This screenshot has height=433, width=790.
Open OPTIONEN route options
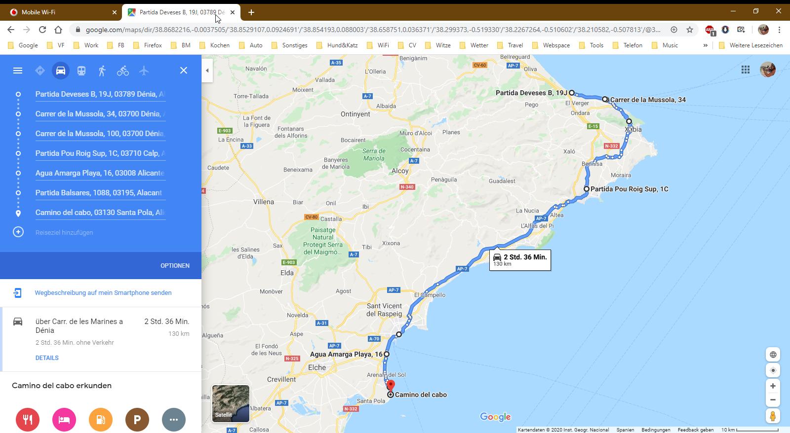point(175,265)
